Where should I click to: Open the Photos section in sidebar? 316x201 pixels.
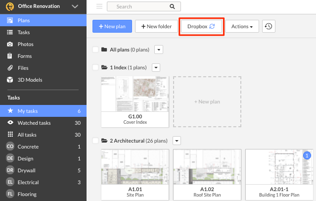pos(43,44)
